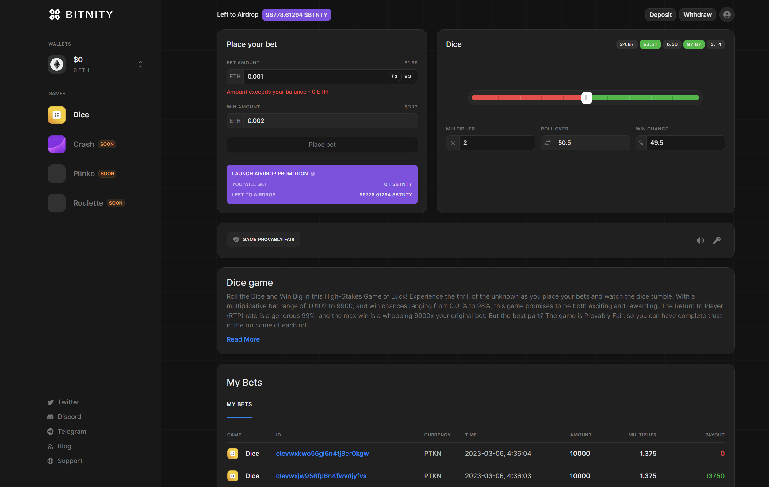
Task: Toggle roll over direction swap icon
Action: [x=547, y=143]
